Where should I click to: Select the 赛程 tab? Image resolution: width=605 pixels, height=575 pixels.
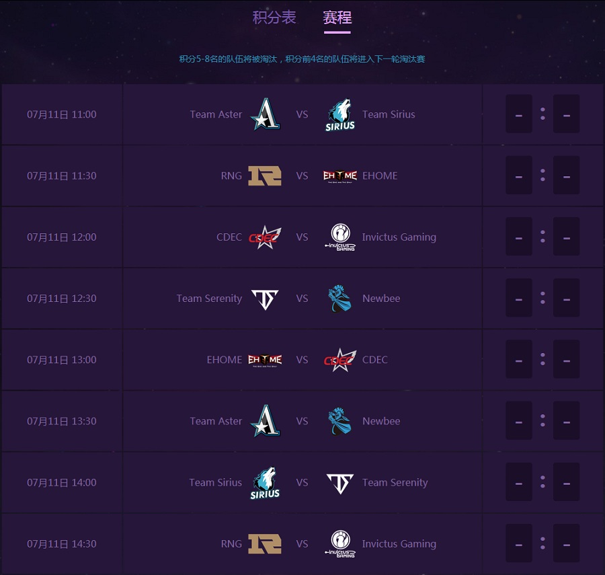coord(337,19)
